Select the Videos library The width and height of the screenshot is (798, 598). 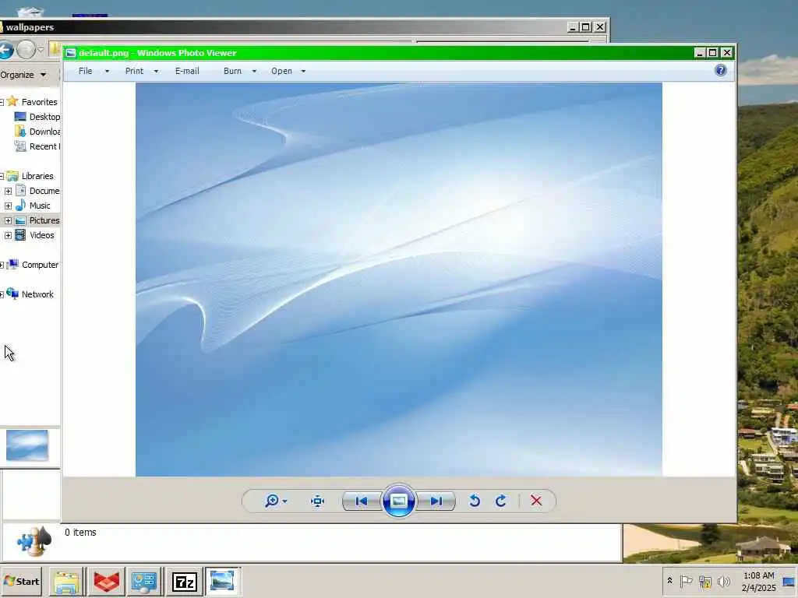pos(41,235)
